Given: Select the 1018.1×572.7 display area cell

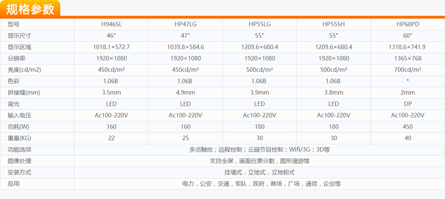Looking at the screenshot, I should (111, 47).
